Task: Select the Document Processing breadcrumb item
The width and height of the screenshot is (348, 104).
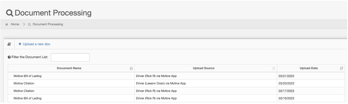Action: pos(48,24)
